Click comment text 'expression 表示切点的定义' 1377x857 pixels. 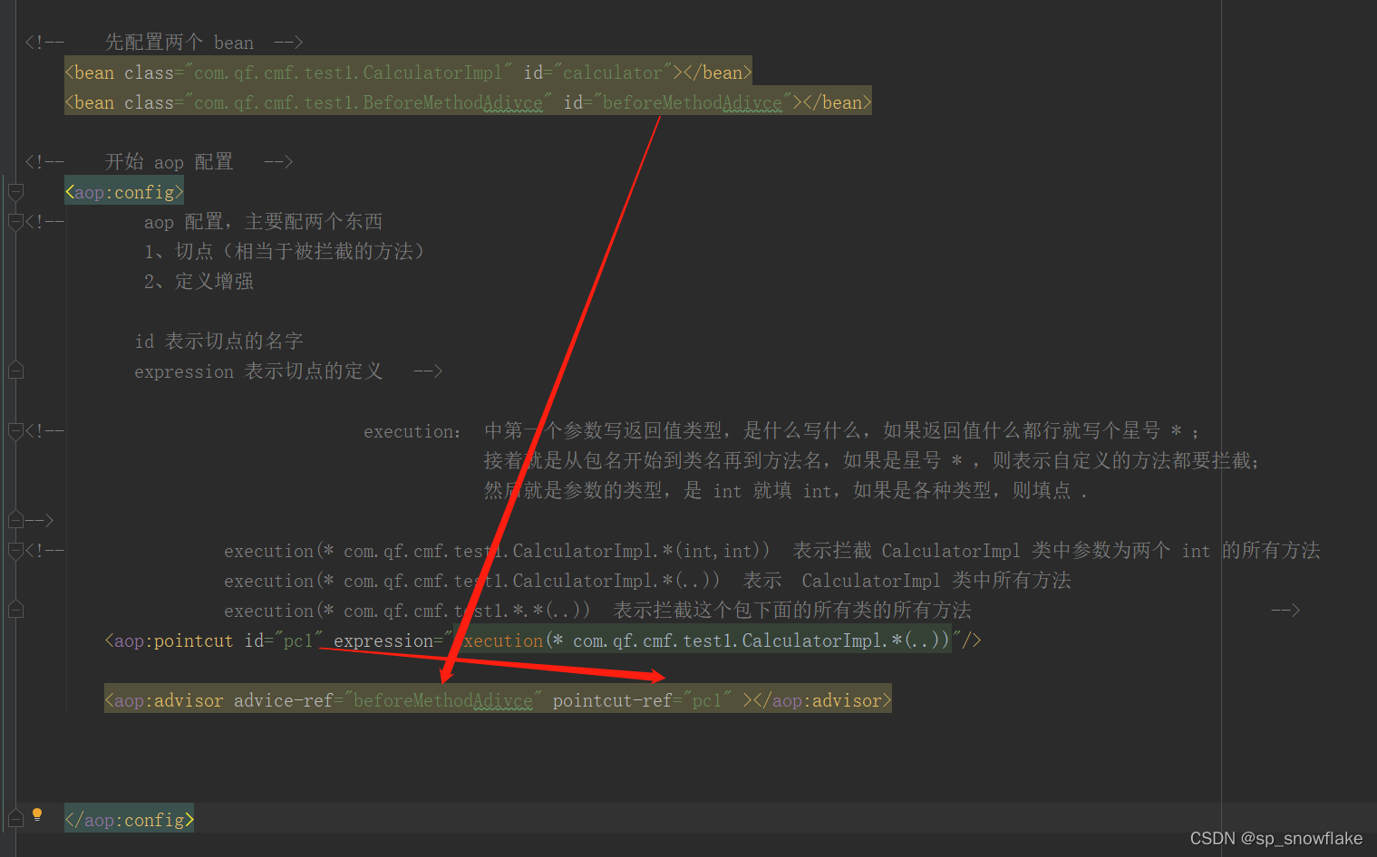point(258,371)
